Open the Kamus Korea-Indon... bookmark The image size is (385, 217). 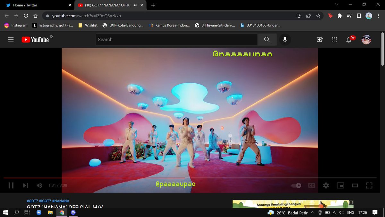click(169, 25)
